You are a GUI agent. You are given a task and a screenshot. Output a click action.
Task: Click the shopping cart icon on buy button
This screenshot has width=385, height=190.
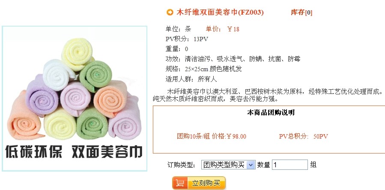pyautogui.click(x=180, y=183)
